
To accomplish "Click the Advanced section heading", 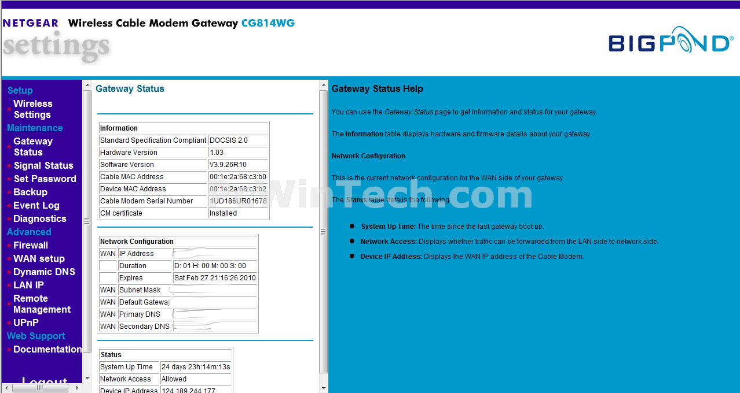I will tap(29, 232).
